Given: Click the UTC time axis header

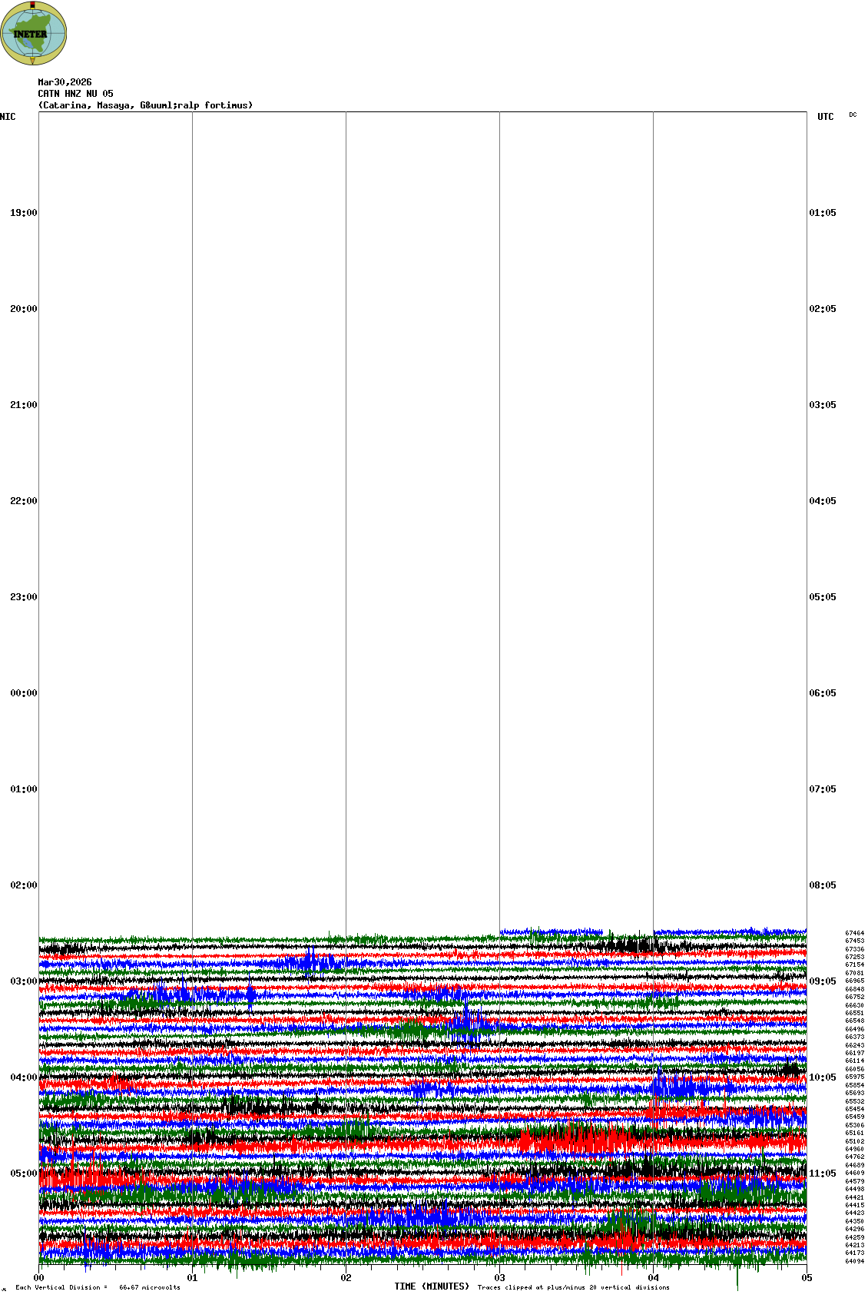Looking at the screenshot, I should click(825, 117).
